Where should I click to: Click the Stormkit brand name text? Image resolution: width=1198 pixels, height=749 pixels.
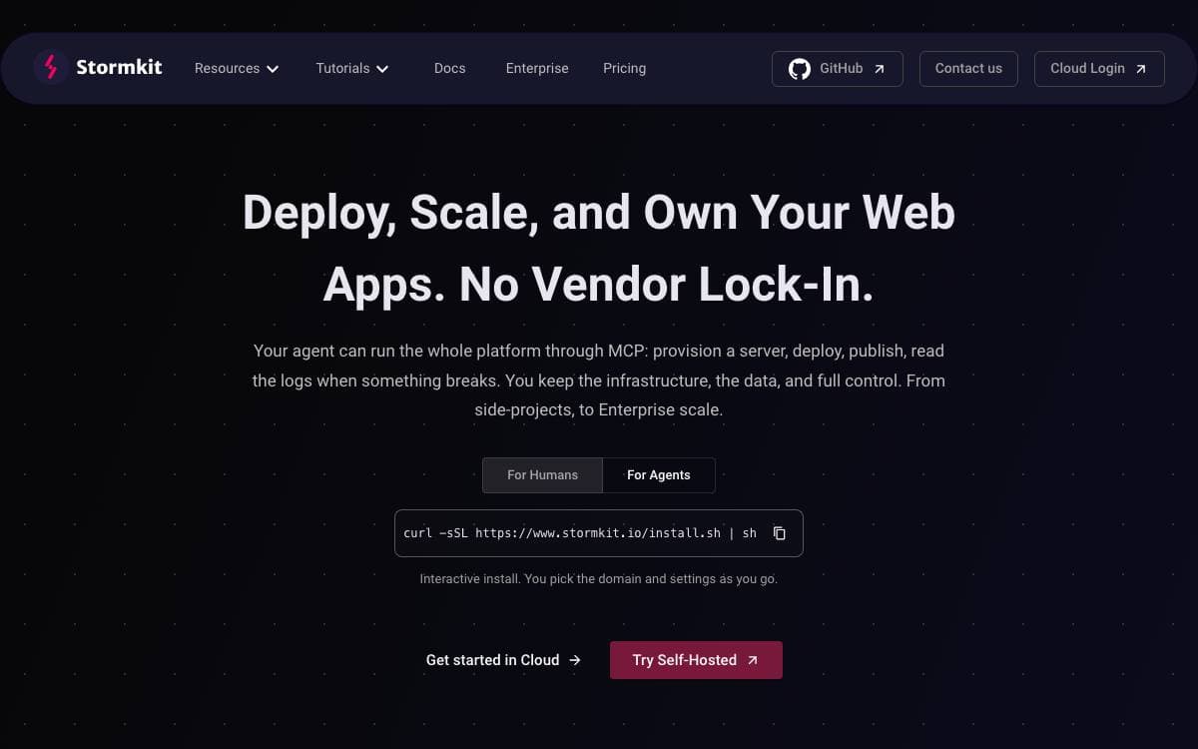[x=119, y=68]
